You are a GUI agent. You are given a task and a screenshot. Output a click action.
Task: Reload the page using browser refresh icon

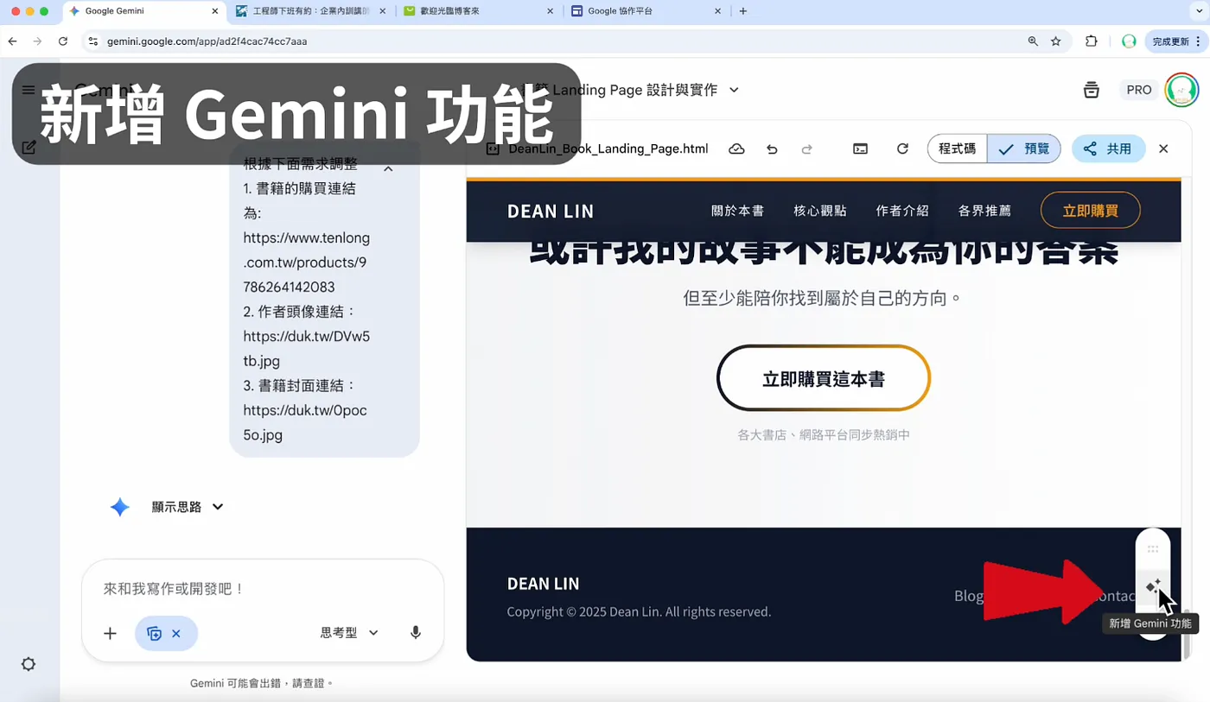tap(62, 41)
